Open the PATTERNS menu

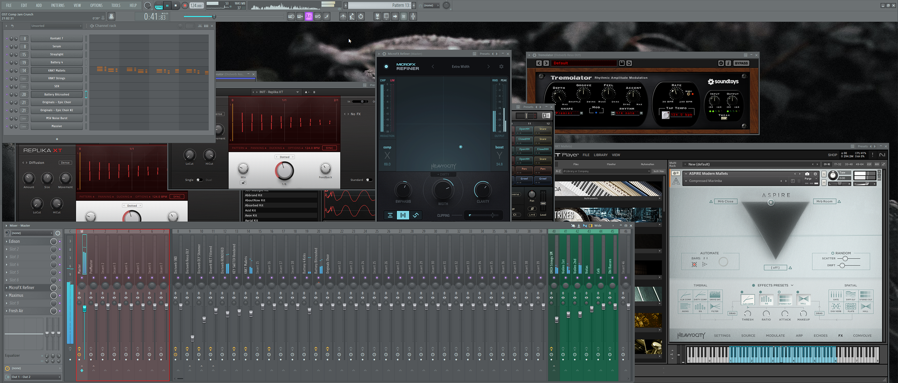point(57,6)
